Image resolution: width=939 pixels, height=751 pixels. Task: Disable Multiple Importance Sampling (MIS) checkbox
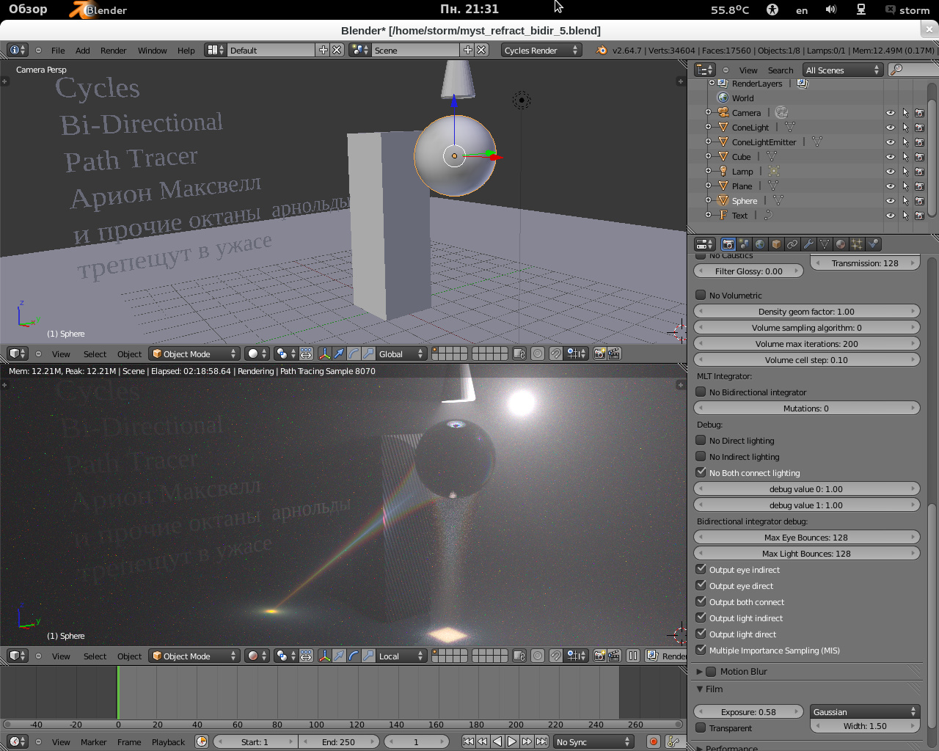[701, 650]
